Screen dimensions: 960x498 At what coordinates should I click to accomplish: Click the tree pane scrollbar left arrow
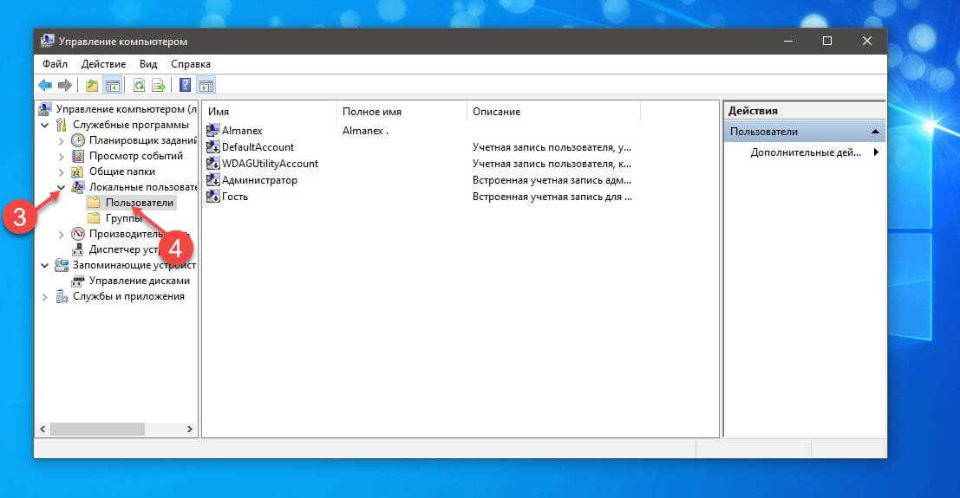coord(42,430)
